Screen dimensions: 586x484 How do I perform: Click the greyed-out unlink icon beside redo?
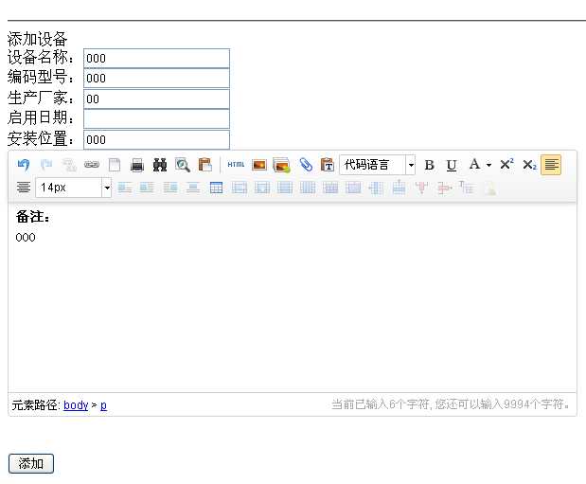pyautogui.click(x=69, y=165)
